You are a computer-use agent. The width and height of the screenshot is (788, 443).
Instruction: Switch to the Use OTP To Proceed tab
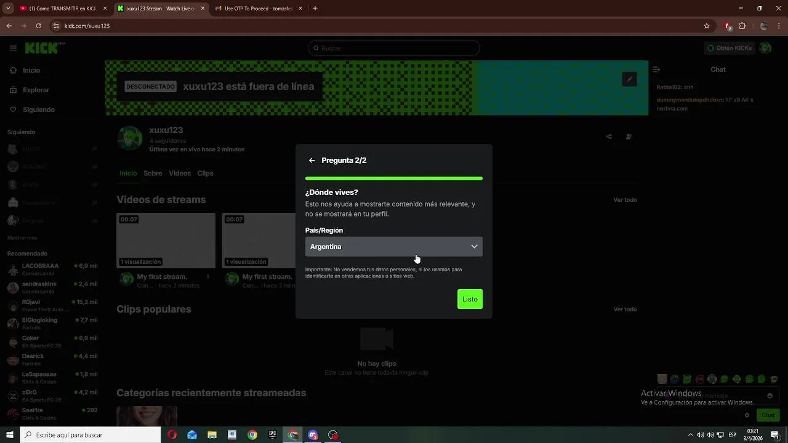click(258, 9)
